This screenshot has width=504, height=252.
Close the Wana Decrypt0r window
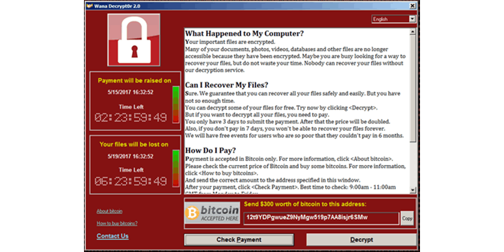412,6
